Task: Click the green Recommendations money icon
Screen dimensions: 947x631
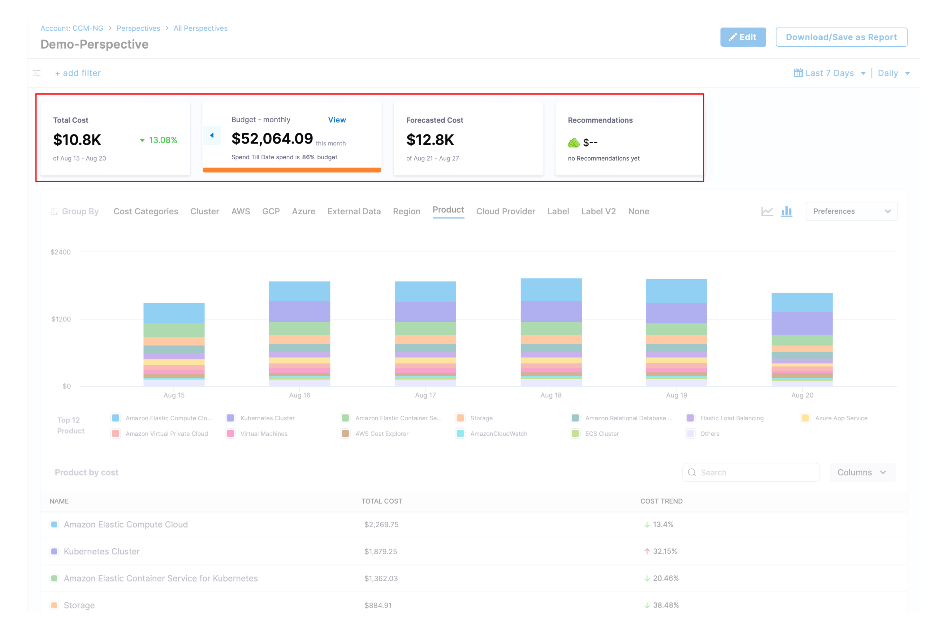Action: pos(573,143)
